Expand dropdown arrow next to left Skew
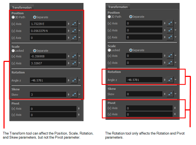The width and height of the screenshot is (196, 145). 79,94
